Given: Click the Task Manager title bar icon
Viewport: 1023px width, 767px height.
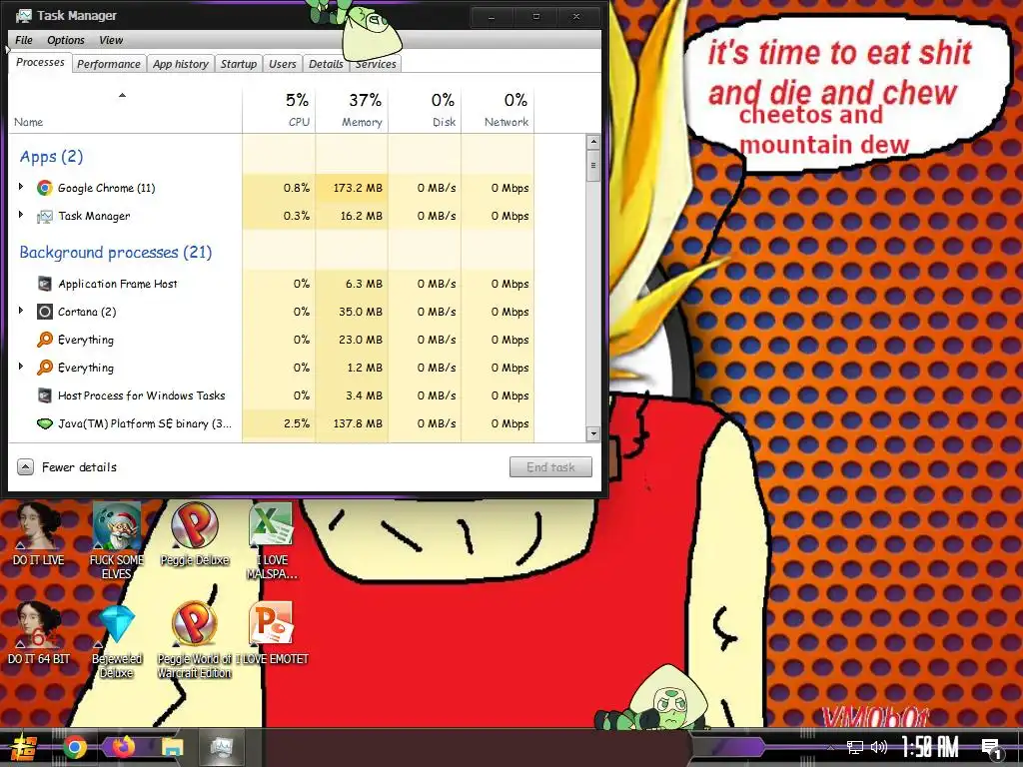Looking at the screenshot, I should (x=24, y=15).
